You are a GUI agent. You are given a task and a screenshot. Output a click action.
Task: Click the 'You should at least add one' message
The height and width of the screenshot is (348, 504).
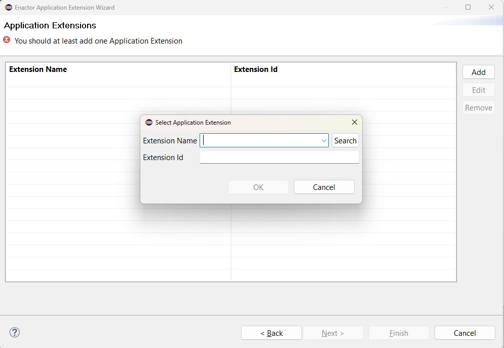click(98, 41)
